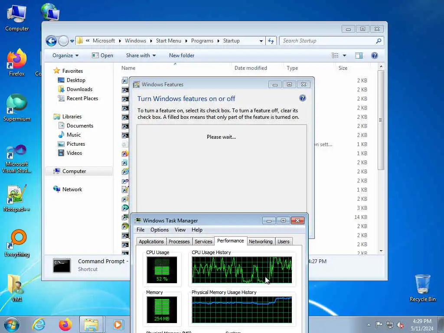Screen dimensions: 444x333
Task: Open the Supermium desktop shortcut
Action: click(x=17, y=108)
